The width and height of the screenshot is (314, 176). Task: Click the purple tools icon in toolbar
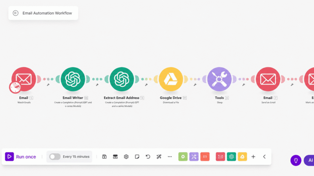194,157
